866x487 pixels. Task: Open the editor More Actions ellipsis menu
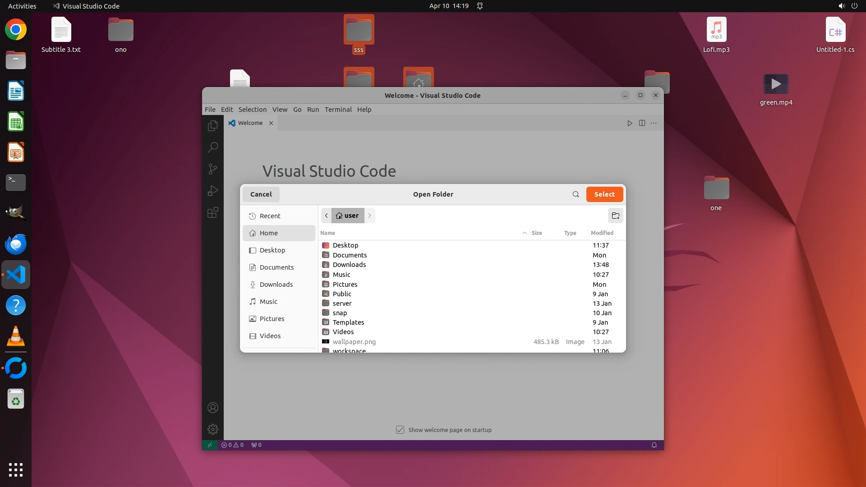[x=654, y=123]
